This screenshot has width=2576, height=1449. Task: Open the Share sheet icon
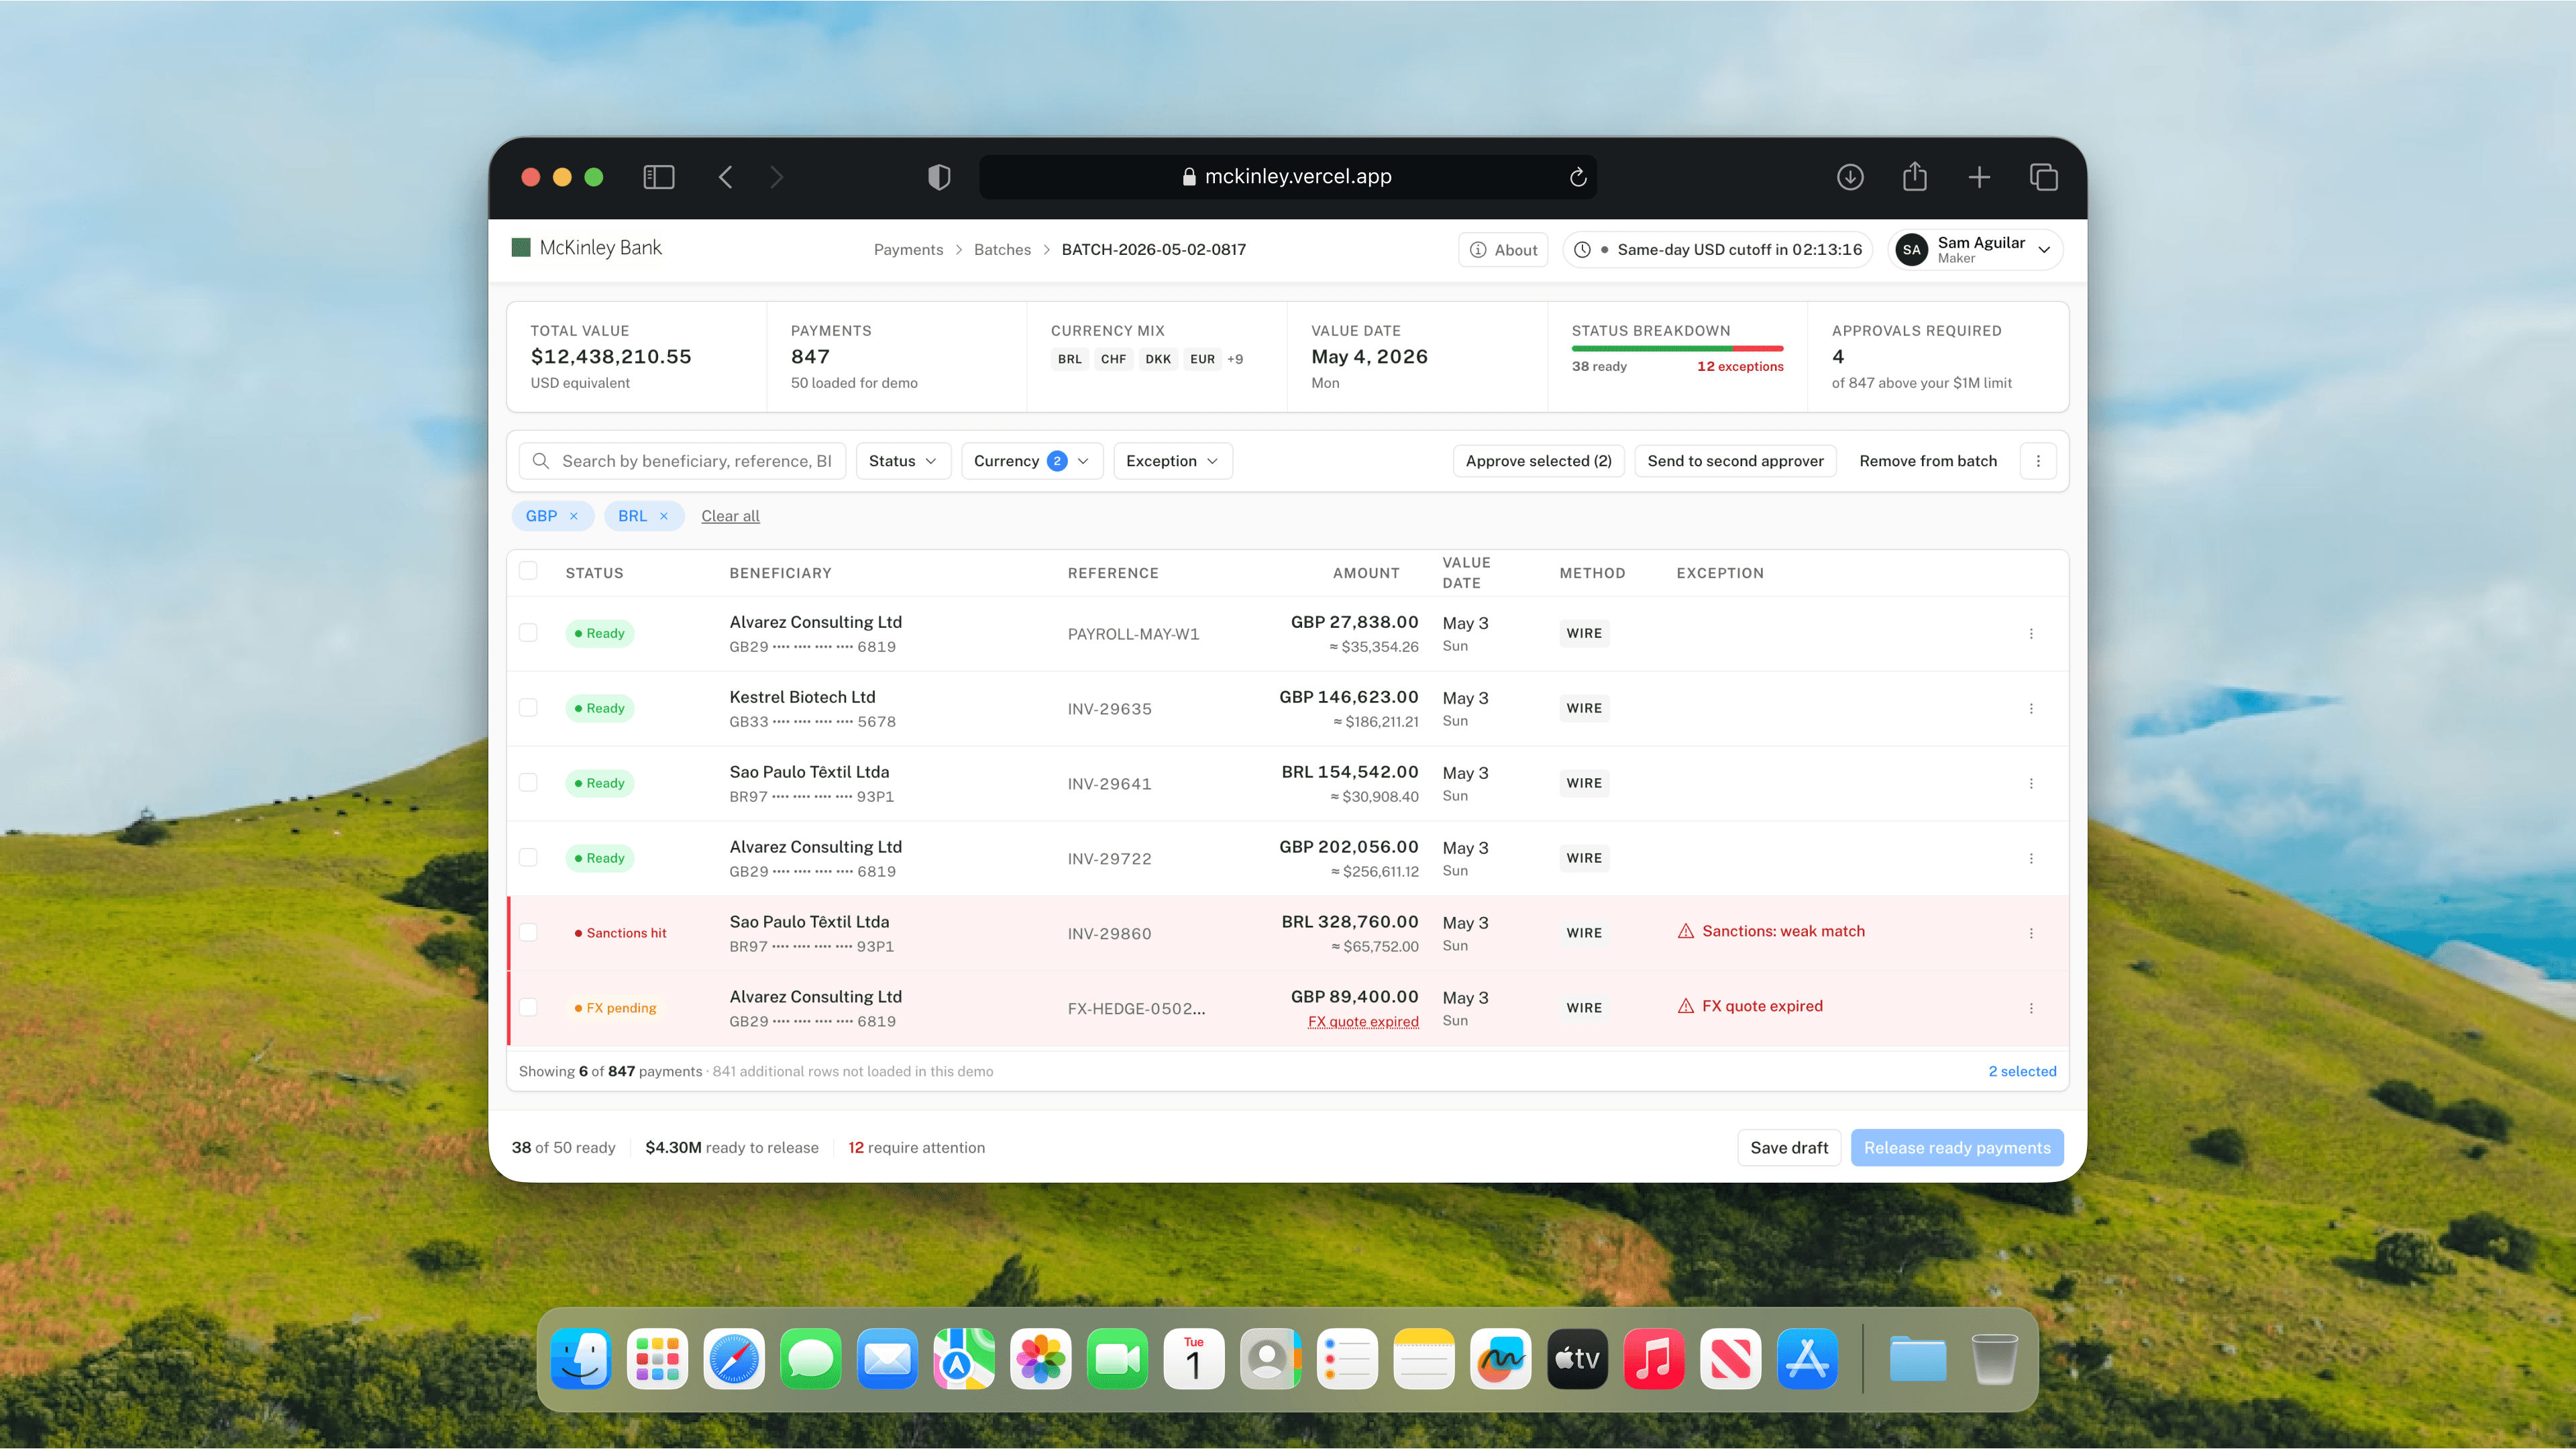click(1915, 176)
